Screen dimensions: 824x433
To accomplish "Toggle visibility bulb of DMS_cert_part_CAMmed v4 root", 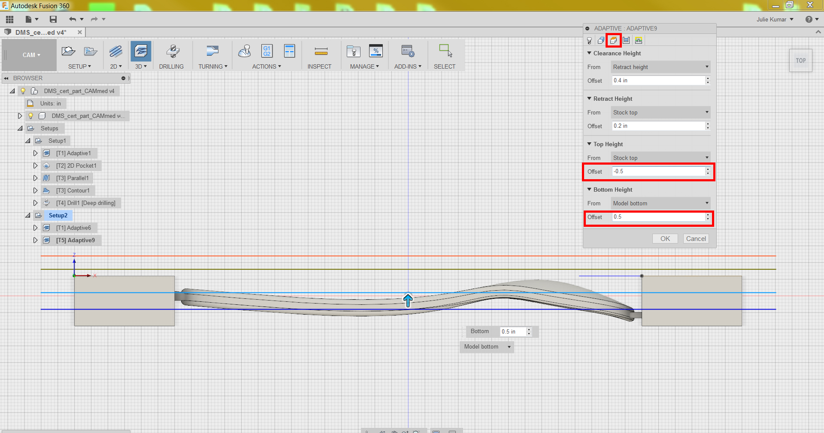I will pos(23,91).
